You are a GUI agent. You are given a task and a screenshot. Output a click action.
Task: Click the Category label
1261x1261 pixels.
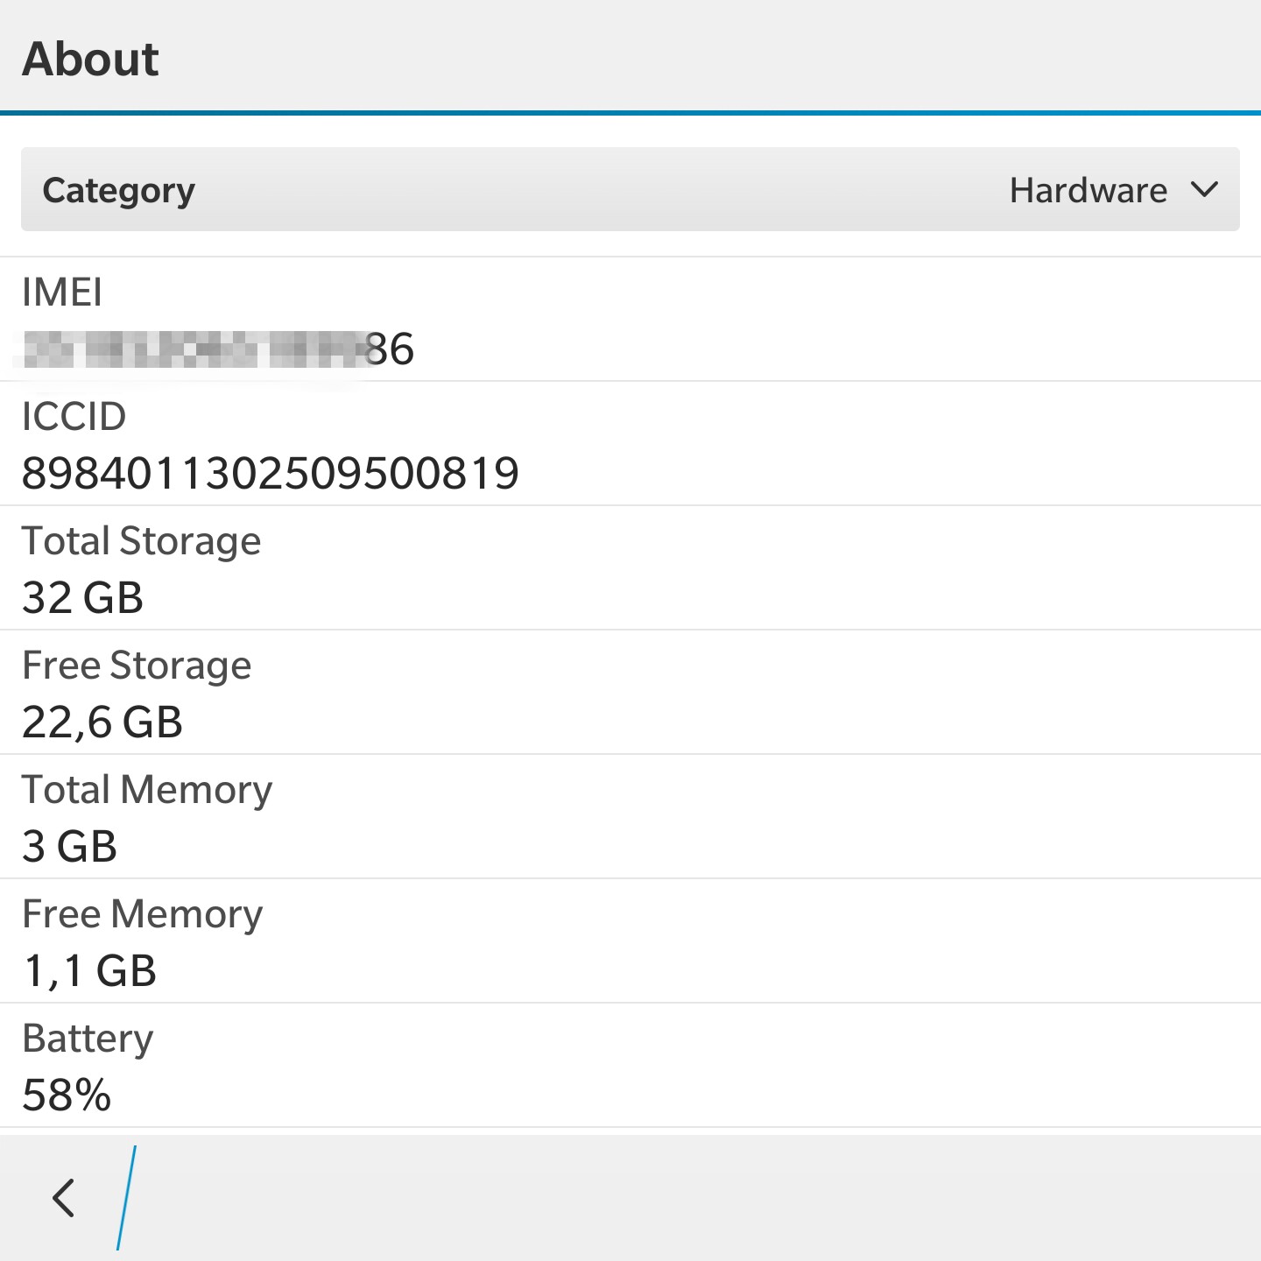[x=119, y=190]
